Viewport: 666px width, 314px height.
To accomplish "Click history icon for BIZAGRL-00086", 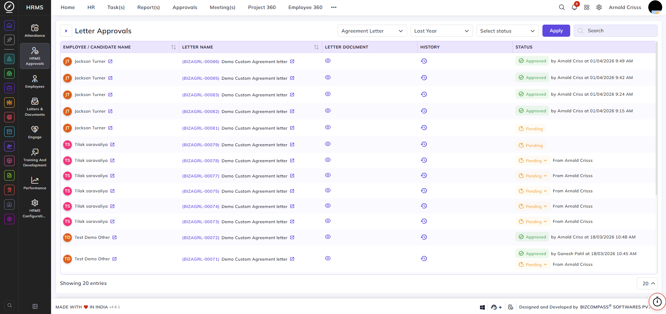I will click(424, 61).
